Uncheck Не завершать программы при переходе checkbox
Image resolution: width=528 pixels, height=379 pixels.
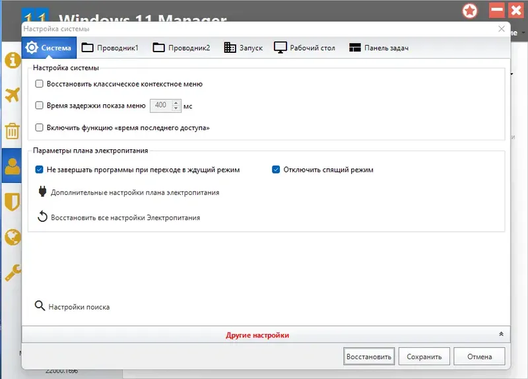[x=40, y=170]
